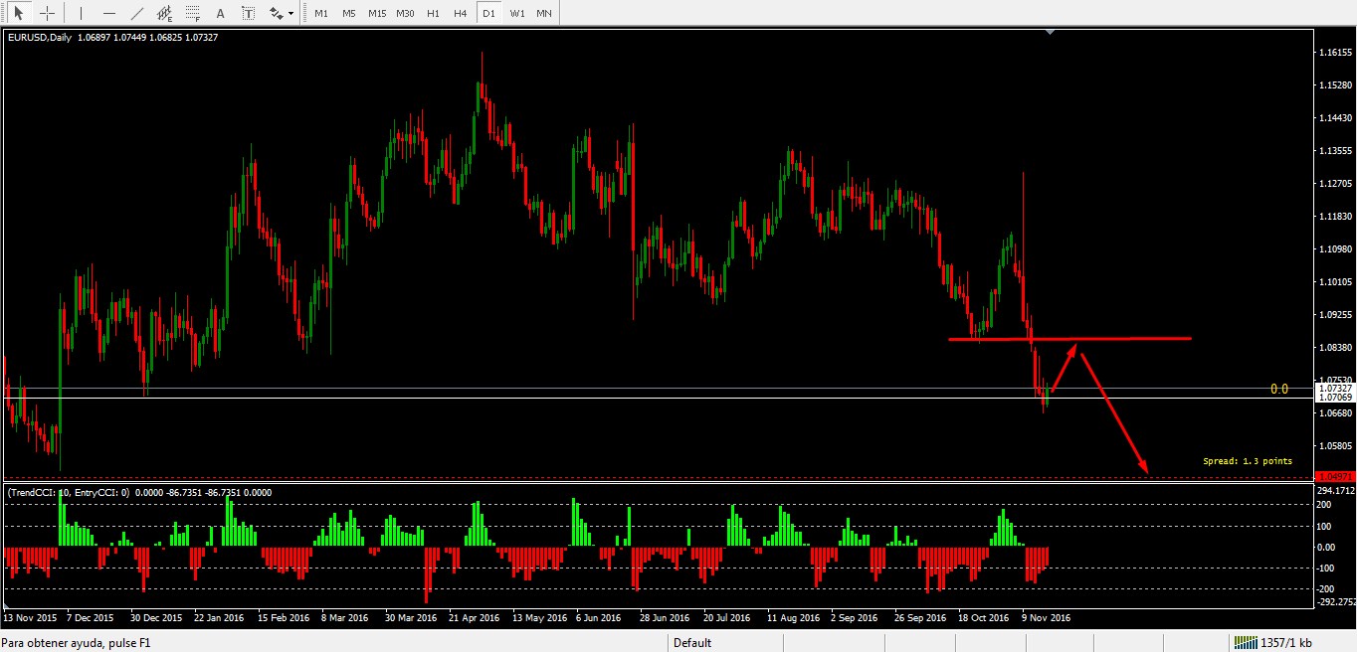Select the cursor arrow tool
Viewport: 1357px width, 652px height.
pos(19,14)
